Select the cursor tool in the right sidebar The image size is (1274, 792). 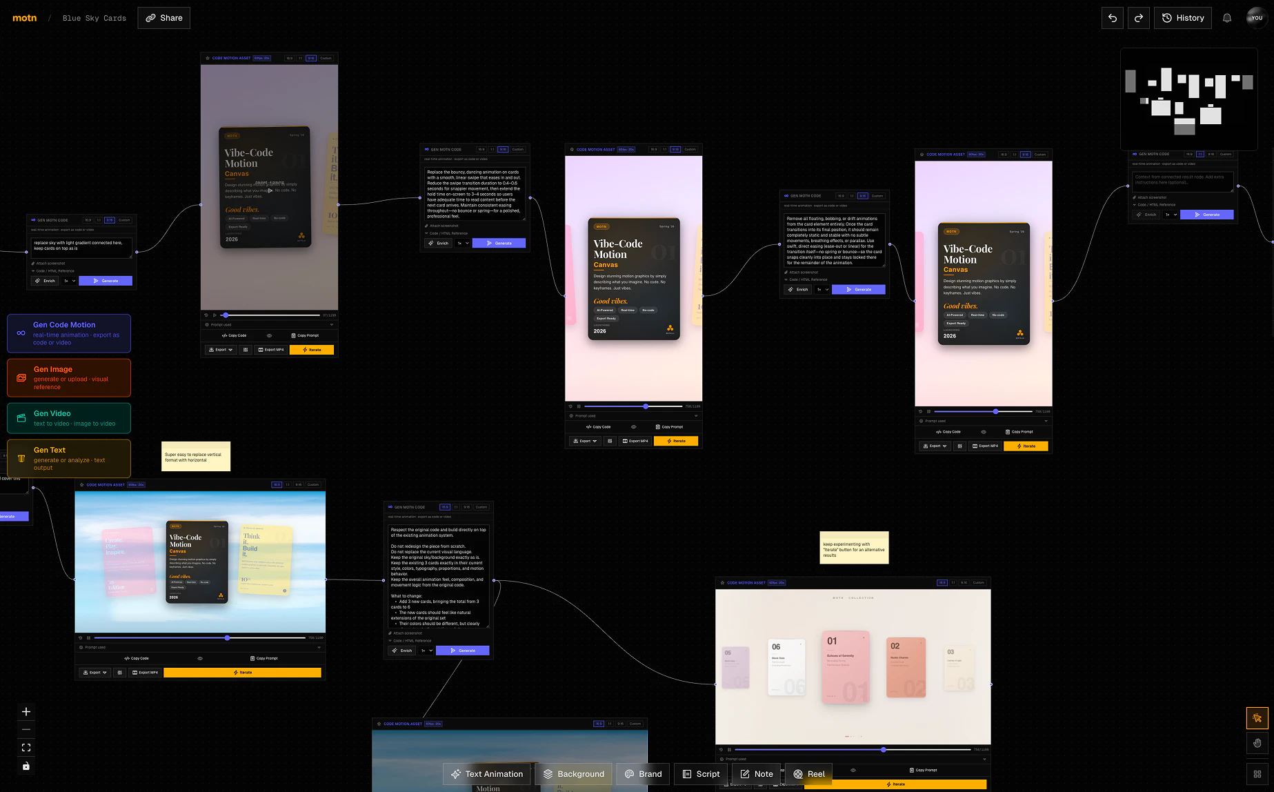(x=1257, y=718)
